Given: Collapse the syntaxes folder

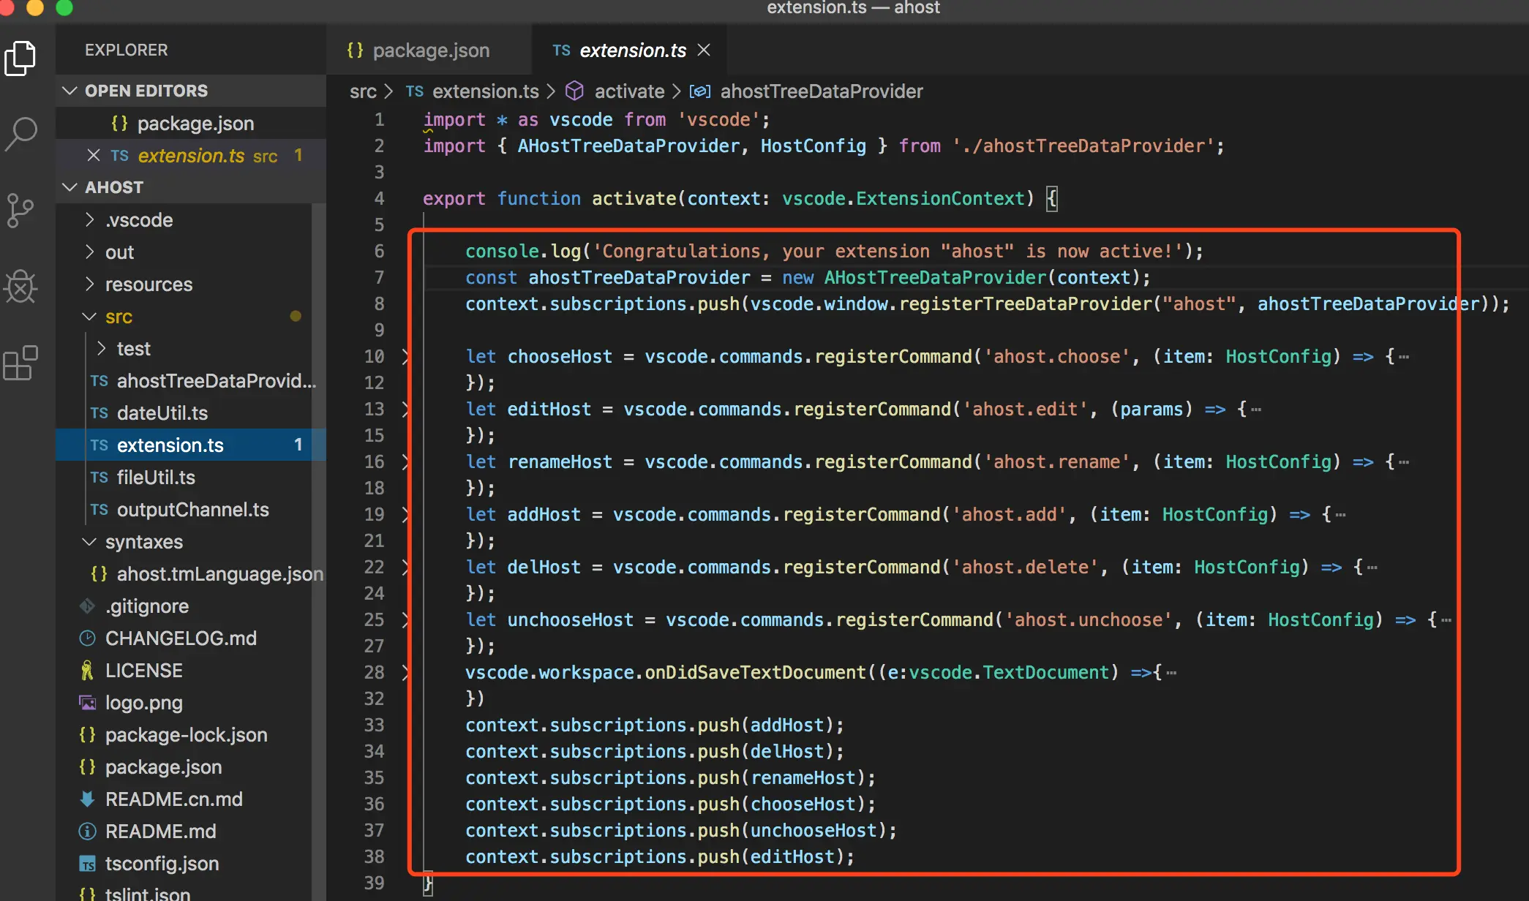Looking at the screenshot, I should [x=143, y=542].
